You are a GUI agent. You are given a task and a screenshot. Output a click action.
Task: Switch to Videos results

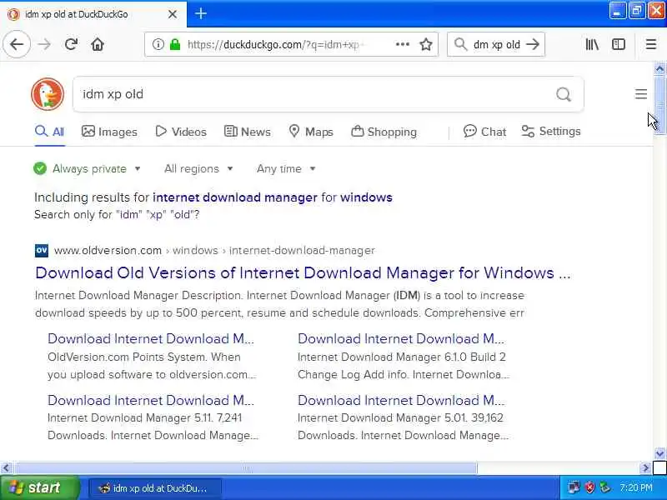tap(181, 132)
